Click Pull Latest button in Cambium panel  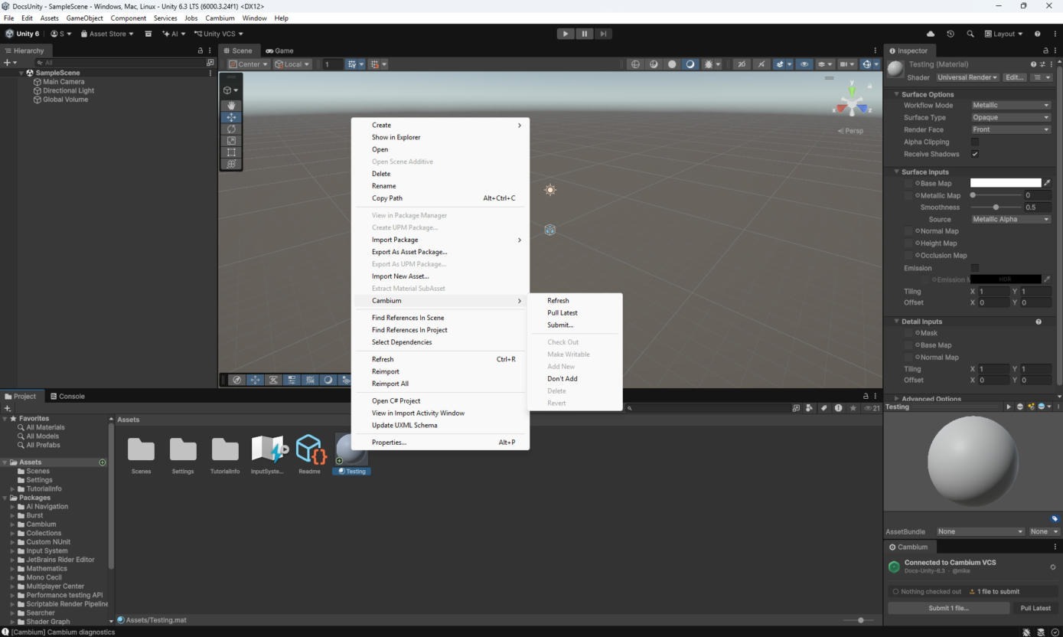[x=1035, y=608]
